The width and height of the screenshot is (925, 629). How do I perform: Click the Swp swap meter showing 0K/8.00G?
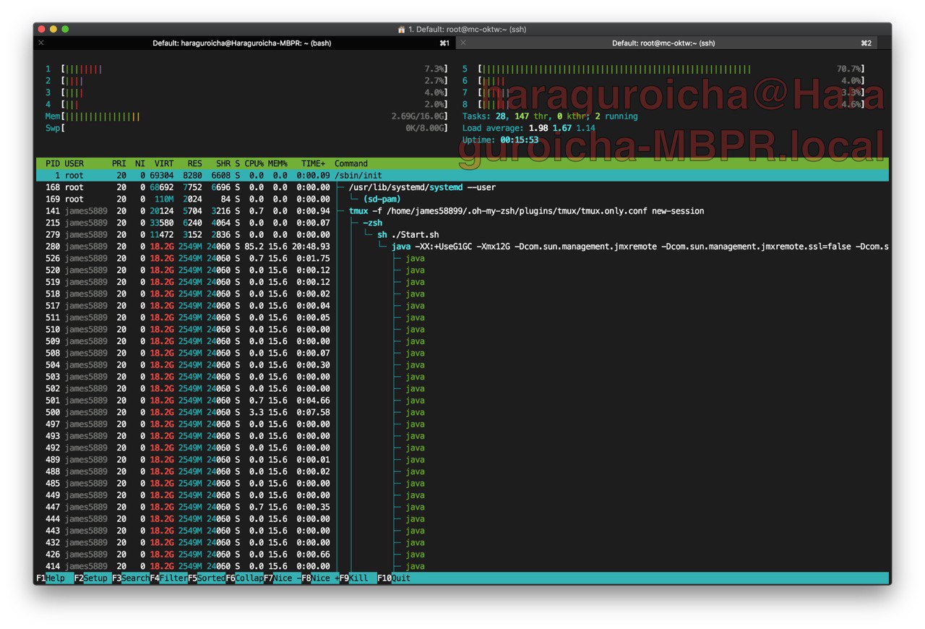click(x=246, y=129)
